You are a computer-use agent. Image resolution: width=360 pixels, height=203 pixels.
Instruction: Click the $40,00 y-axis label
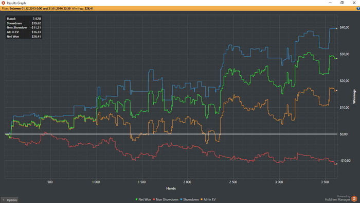click(345, 27)
